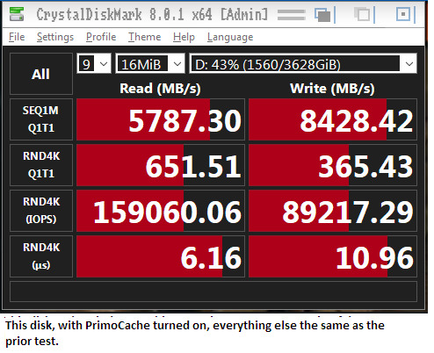Screen dimensions: 434x353
Task: Run the RND4K Q1T1 test
Action: (41, 165)
